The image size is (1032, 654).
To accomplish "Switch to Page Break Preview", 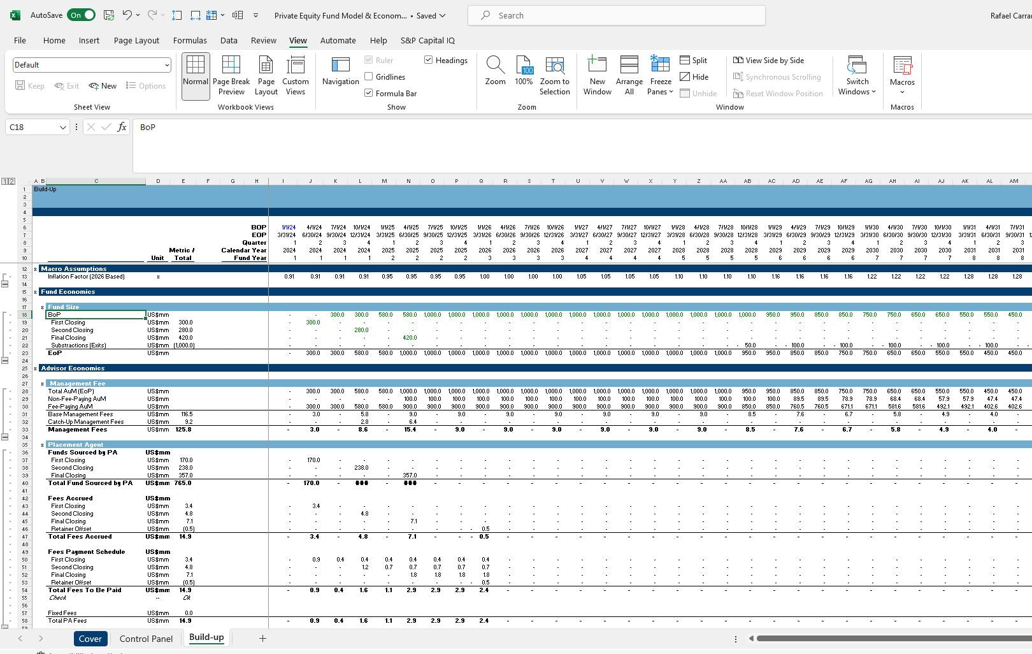I will click(x=231, y=75).
